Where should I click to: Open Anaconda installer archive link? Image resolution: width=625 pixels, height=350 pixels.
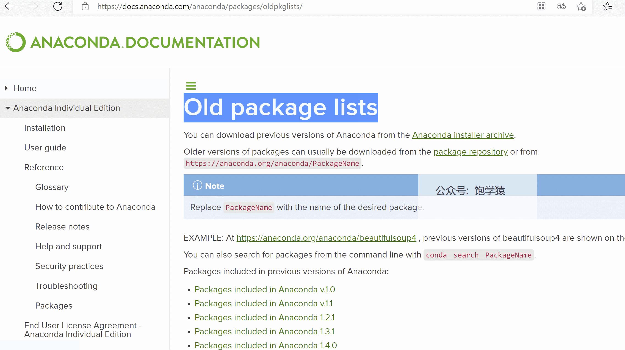[x=463, y=135]
